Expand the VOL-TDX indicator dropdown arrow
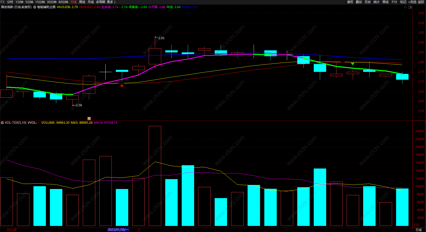Viewport: 426px width, 232px height. point(2,123)
